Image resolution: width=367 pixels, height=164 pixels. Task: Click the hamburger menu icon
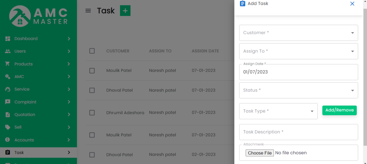click(x=88, y=11)
